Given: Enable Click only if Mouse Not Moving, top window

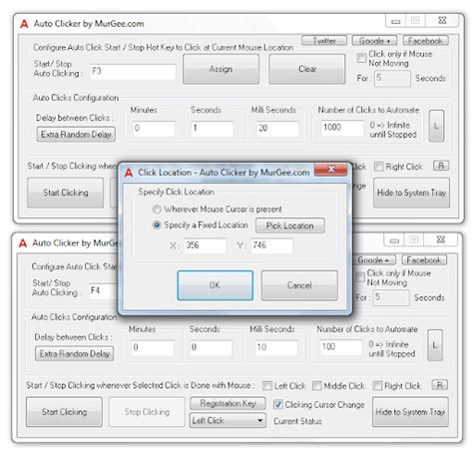Looking at the screenshot, I should tap(361, 58).
